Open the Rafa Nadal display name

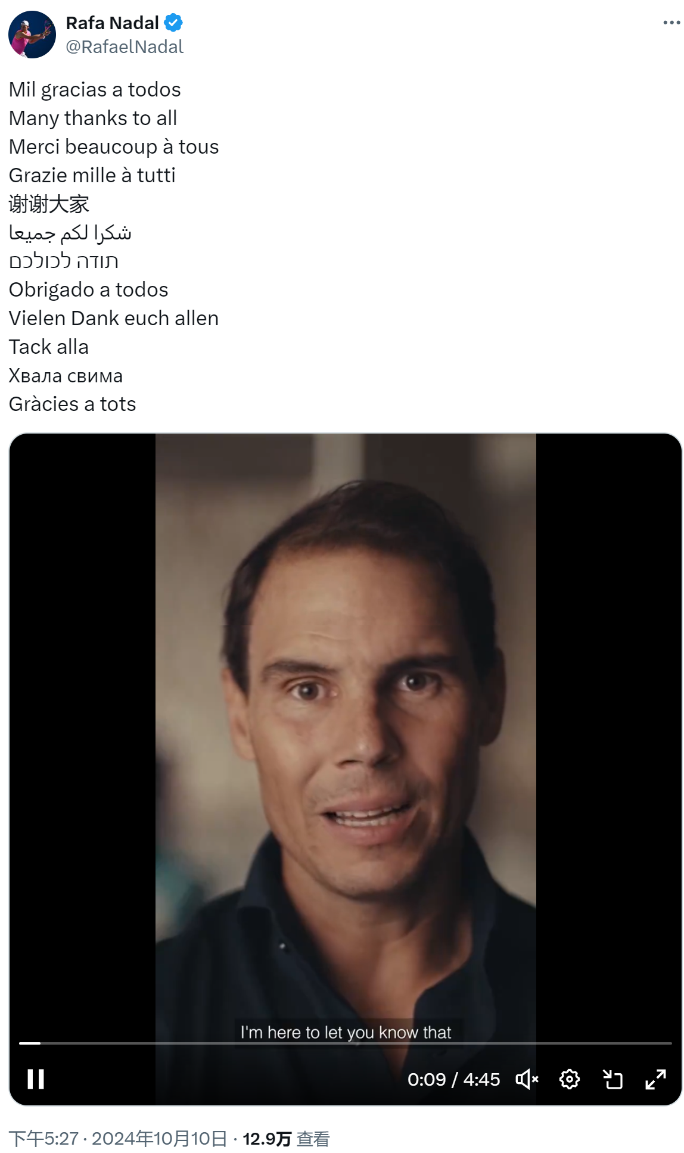click(112, 23)
